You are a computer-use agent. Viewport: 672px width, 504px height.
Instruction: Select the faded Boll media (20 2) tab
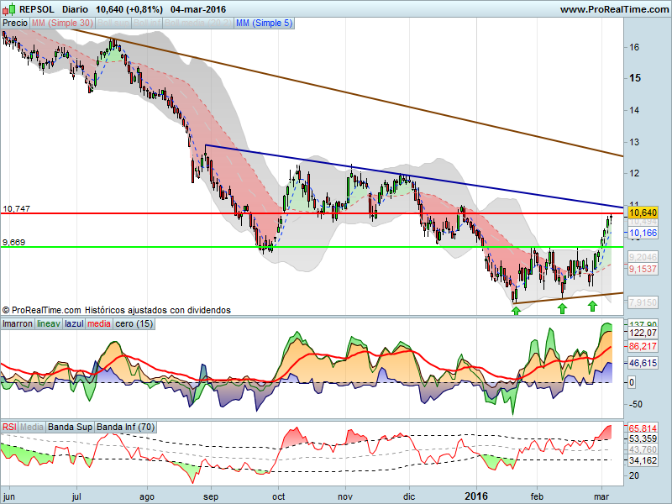point(198,24)
